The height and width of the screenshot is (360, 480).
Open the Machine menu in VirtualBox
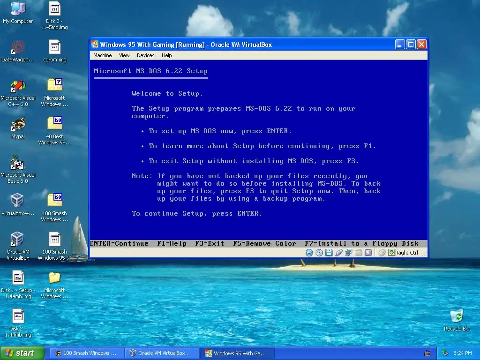click(x=102, y=55)
